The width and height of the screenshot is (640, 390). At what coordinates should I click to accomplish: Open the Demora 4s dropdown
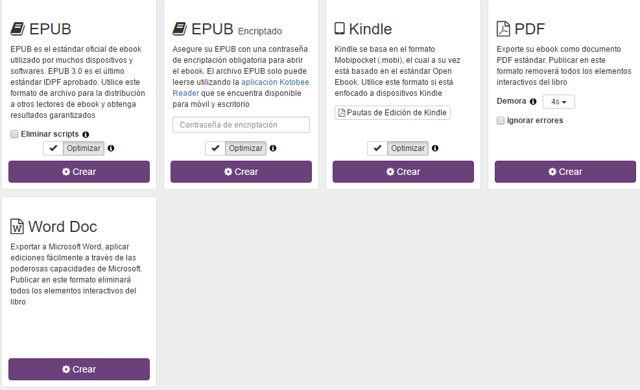click(559, 102)
